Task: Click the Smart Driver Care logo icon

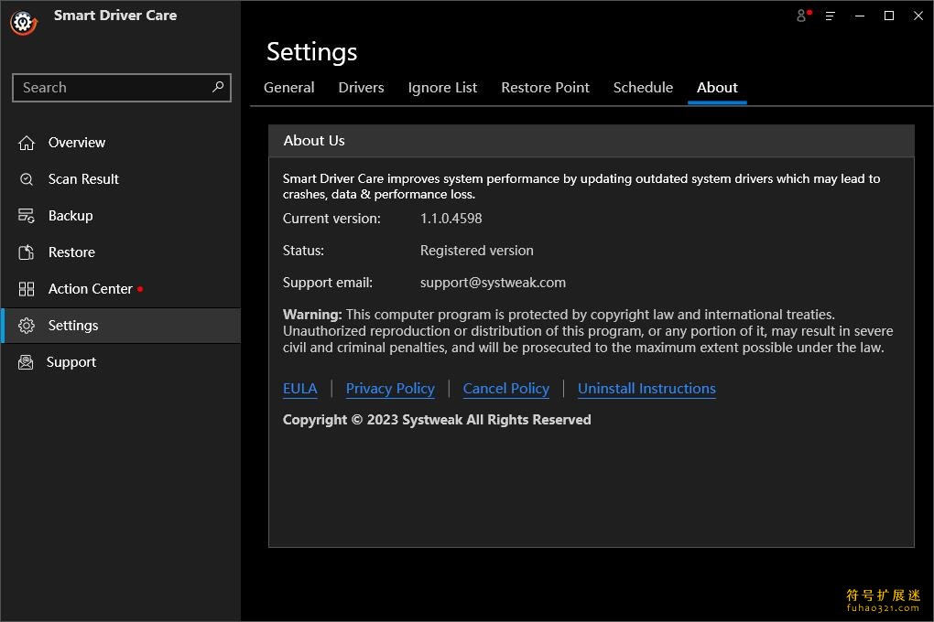Action: coord(23,23)
